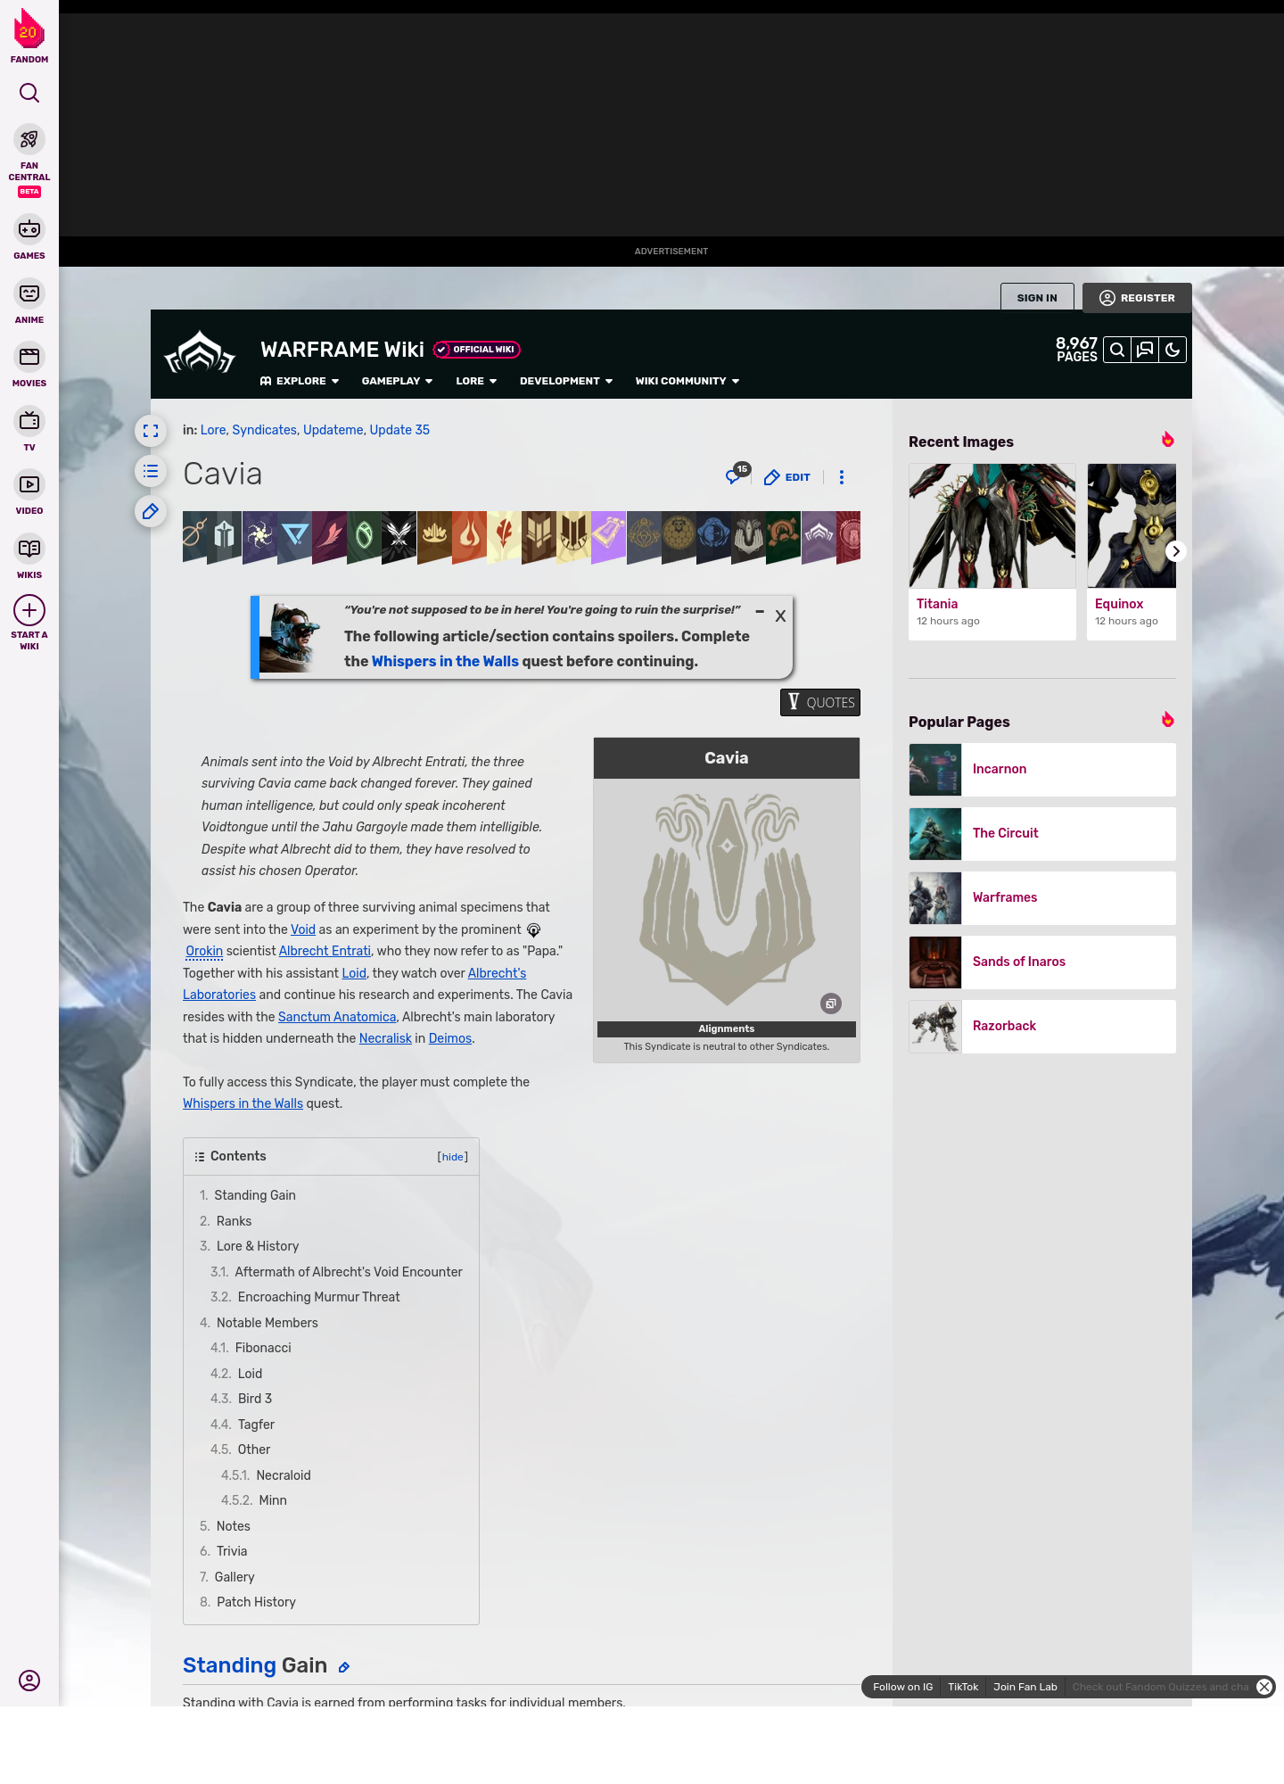Select the blue triangle Perrin Sequence banner

294,536
